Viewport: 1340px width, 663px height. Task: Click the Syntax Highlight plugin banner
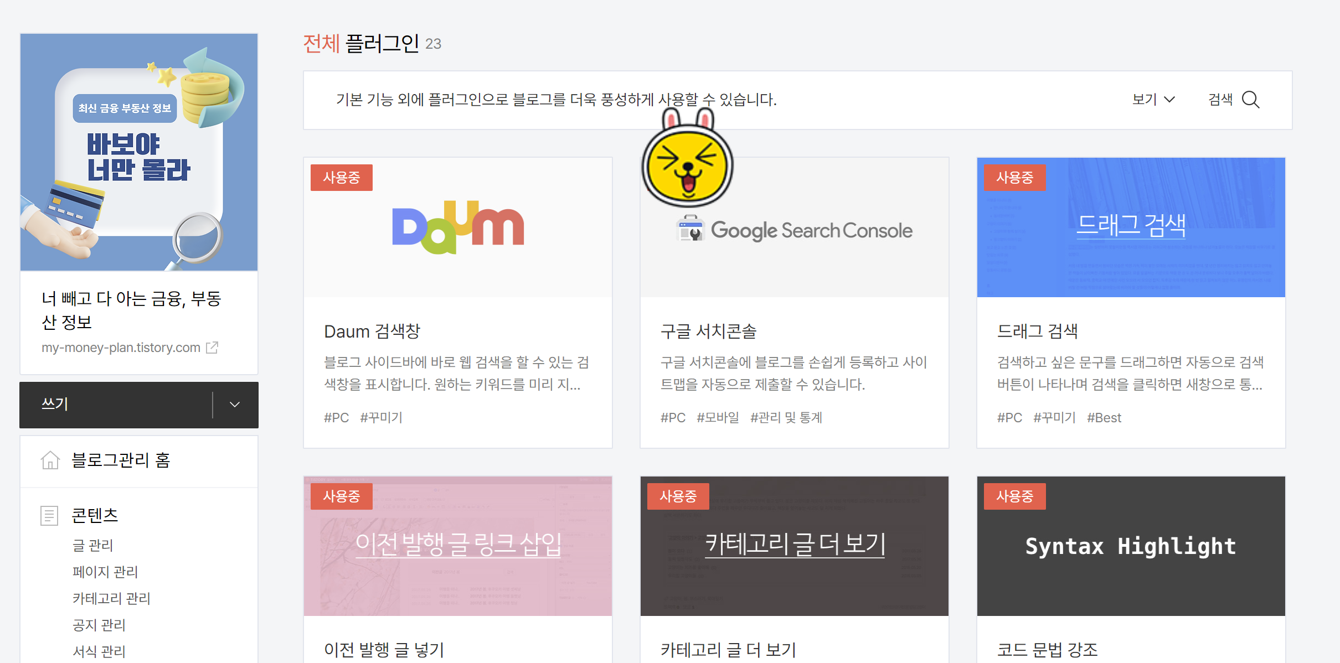point(1131,546)
